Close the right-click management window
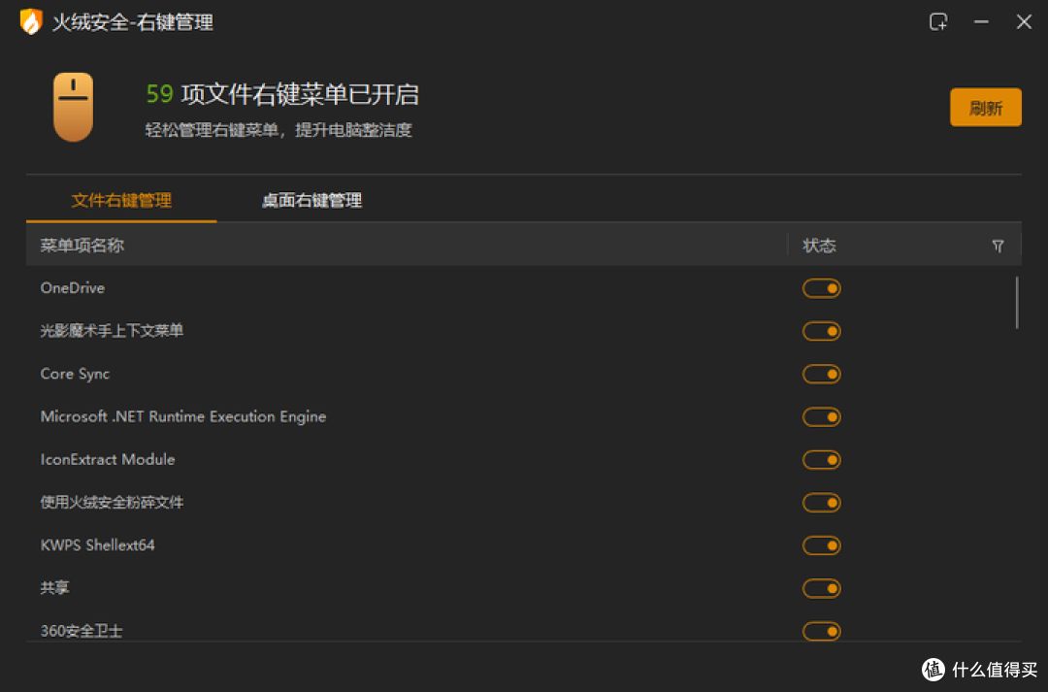This screenshot has width=1048, height=692. point(1024,21)
